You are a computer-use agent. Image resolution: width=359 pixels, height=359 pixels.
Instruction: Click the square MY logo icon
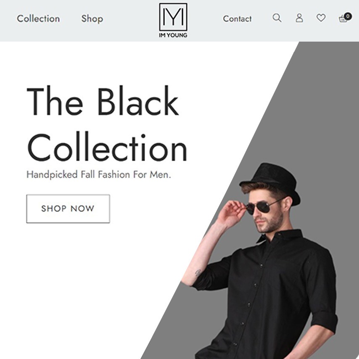point(173,17)
